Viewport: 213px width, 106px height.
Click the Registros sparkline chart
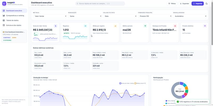coord(75,37)
